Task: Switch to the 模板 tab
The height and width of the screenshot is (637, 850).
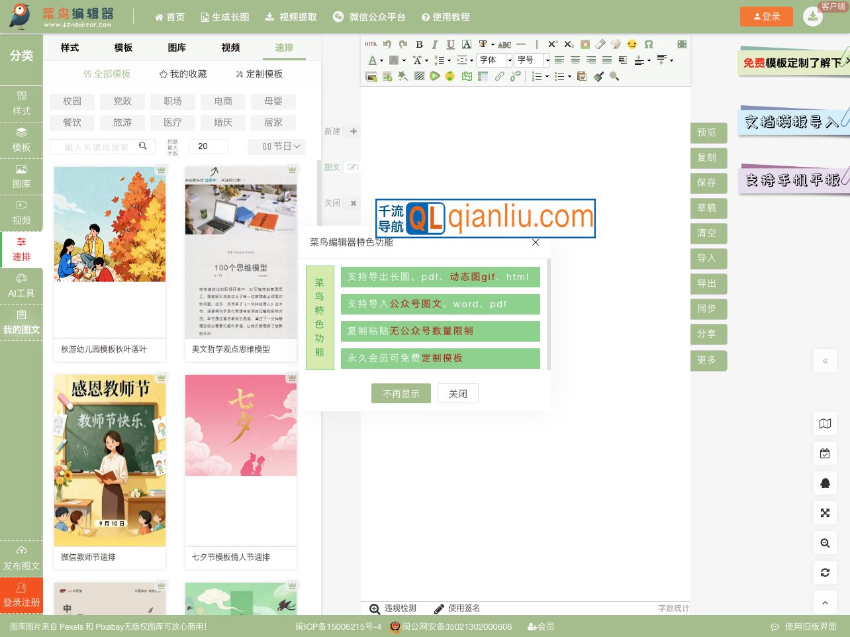Action: (x=123, y=48)
